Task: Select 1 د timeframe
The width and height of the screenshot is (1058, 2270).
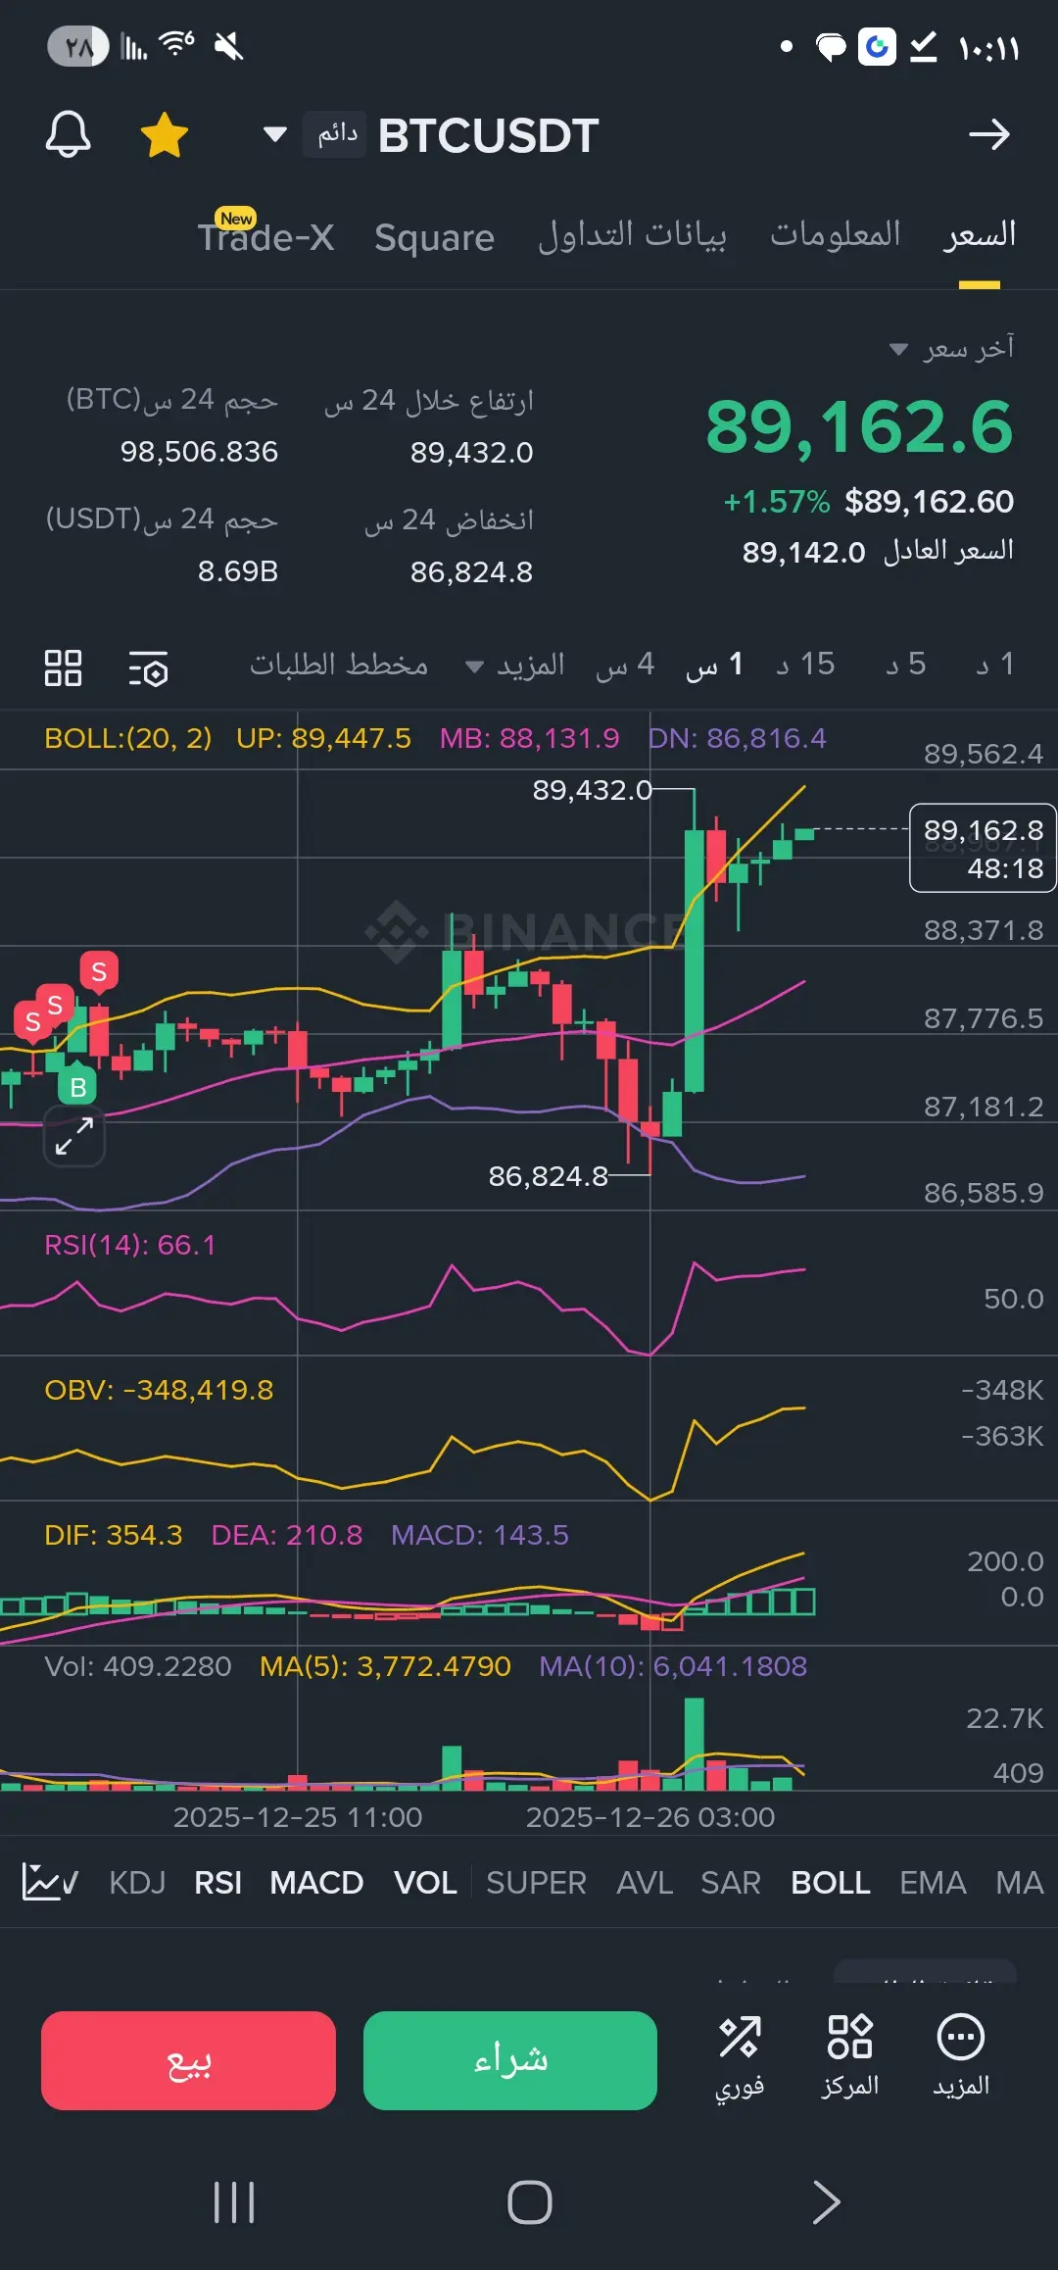Action: pyautogui.click(x=994, y=665)
